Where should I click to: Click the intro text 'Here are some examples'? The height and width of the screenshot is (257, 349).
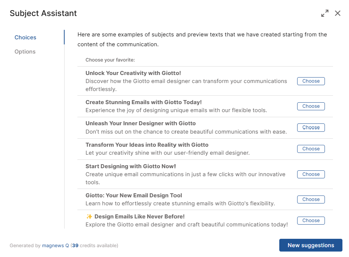pos(202,39)
